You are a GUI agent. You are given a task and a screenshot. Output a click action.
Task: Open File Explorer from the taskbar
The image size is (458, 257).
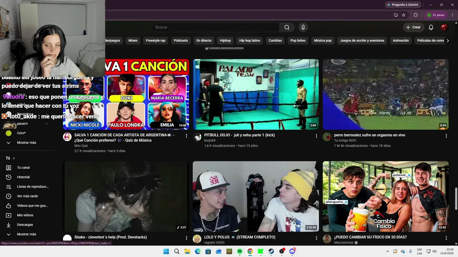pos(187,251)
